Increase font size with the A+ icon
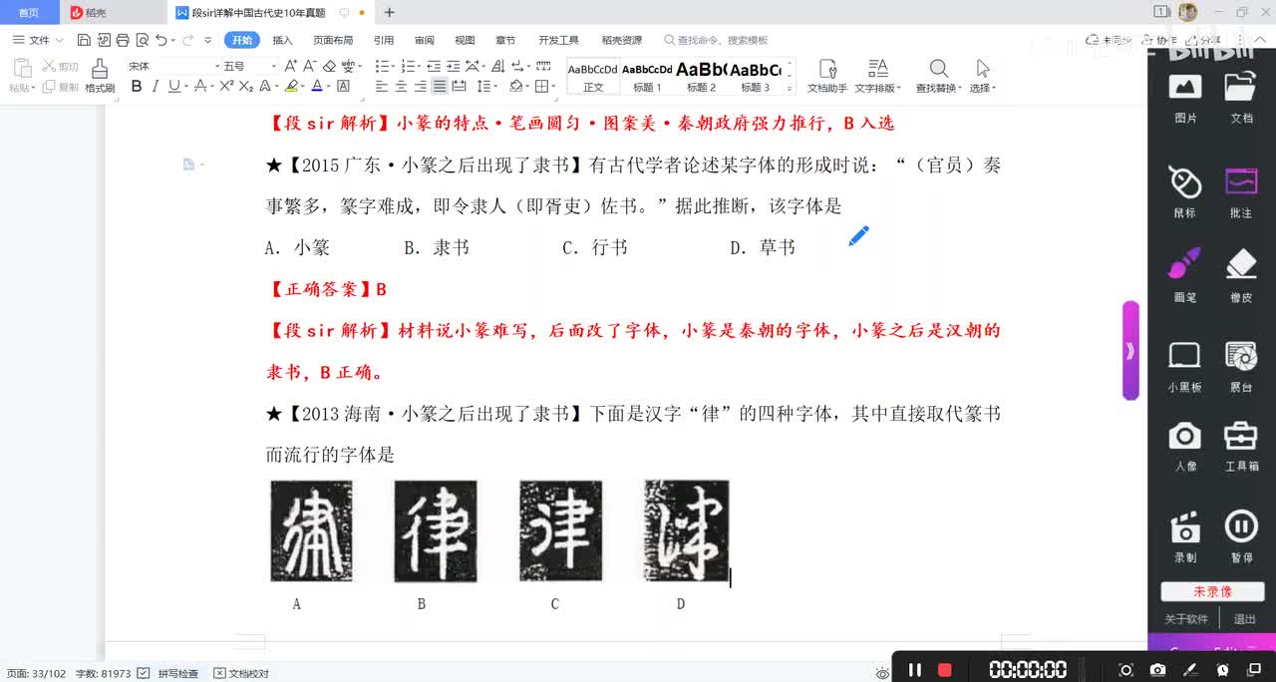 pos(291,66)
